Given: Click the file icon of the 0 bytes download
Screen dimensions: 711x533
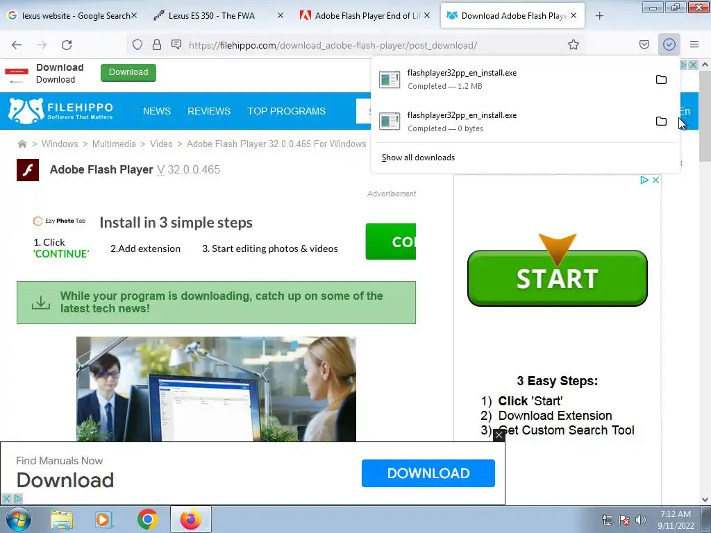Looking at the screenshot, I should 390,121.
